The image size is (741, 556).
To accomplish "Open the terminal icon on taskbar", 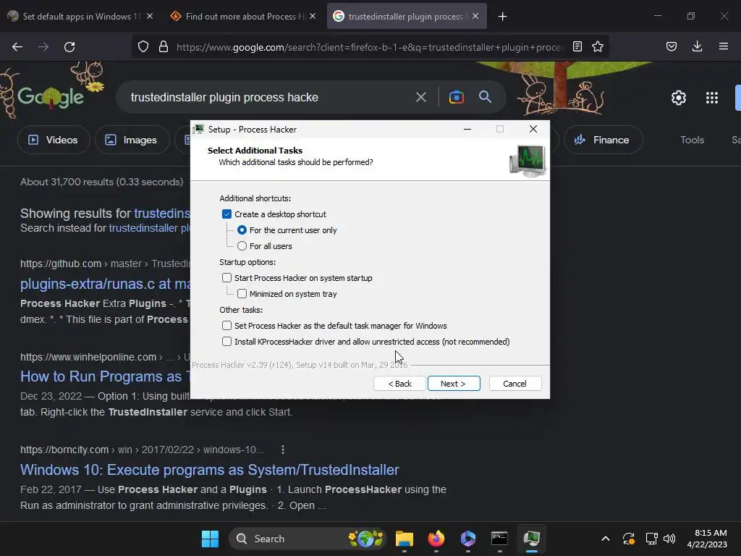I will coord(499,539).
